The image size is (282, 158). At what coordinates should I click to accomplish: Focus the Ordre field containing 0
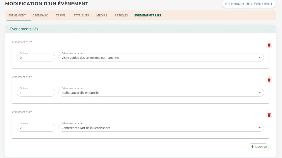[36, 58]
